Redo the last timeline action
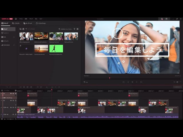 coord(10,87)
